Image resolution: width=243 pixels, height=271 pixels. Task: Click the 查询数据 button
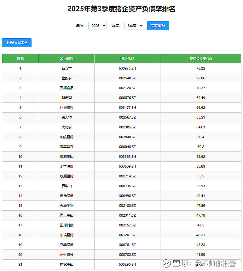158,26
